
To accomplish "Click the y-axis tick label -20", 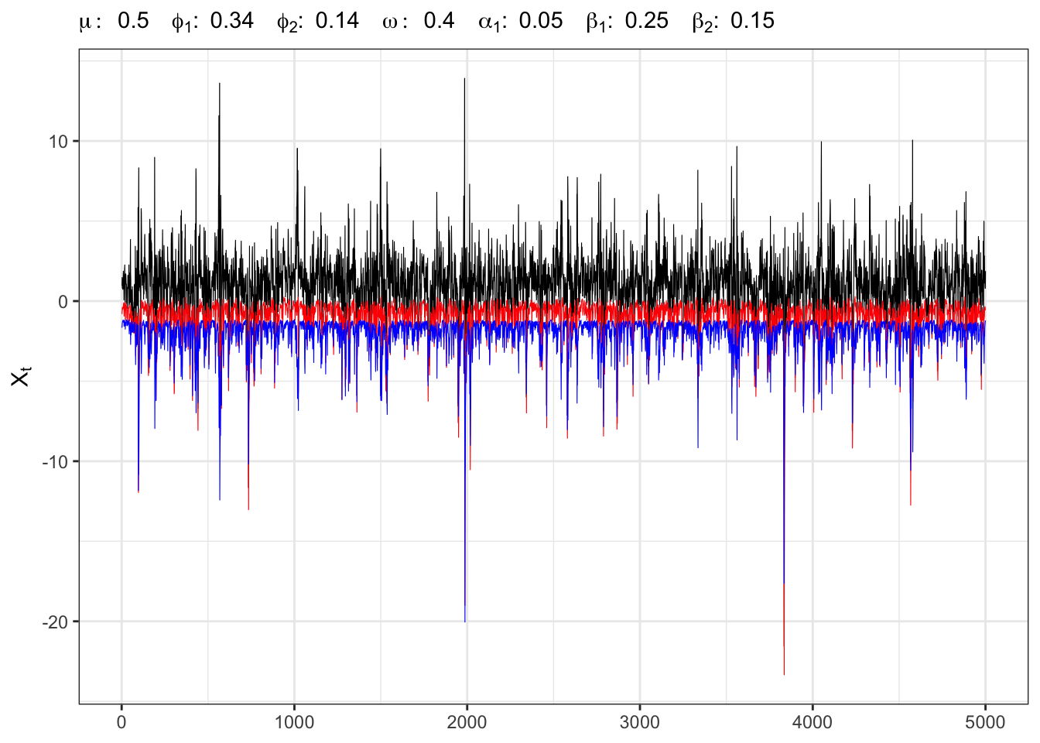I will click(56, 622).
